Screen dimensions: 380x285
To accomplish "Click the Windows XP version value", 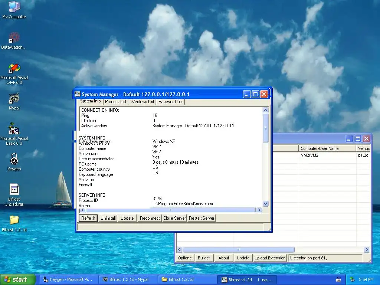I will click(x=164, y=141).
